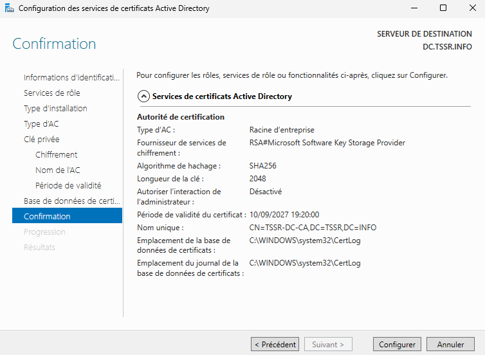The image size is (485, 355).
Task: Go to the Services de rôle step
Action: 52,93
